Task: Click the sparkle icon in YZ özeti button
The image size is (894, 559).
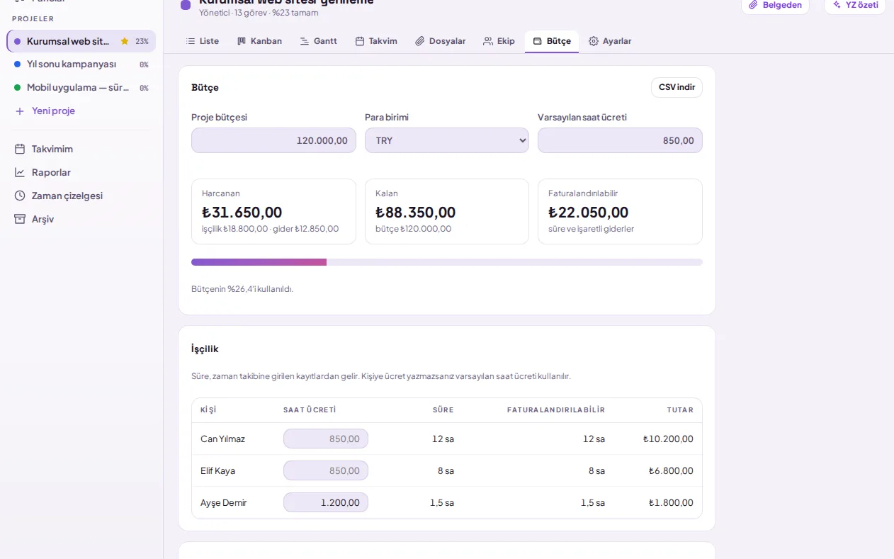Action: point(837,5)
